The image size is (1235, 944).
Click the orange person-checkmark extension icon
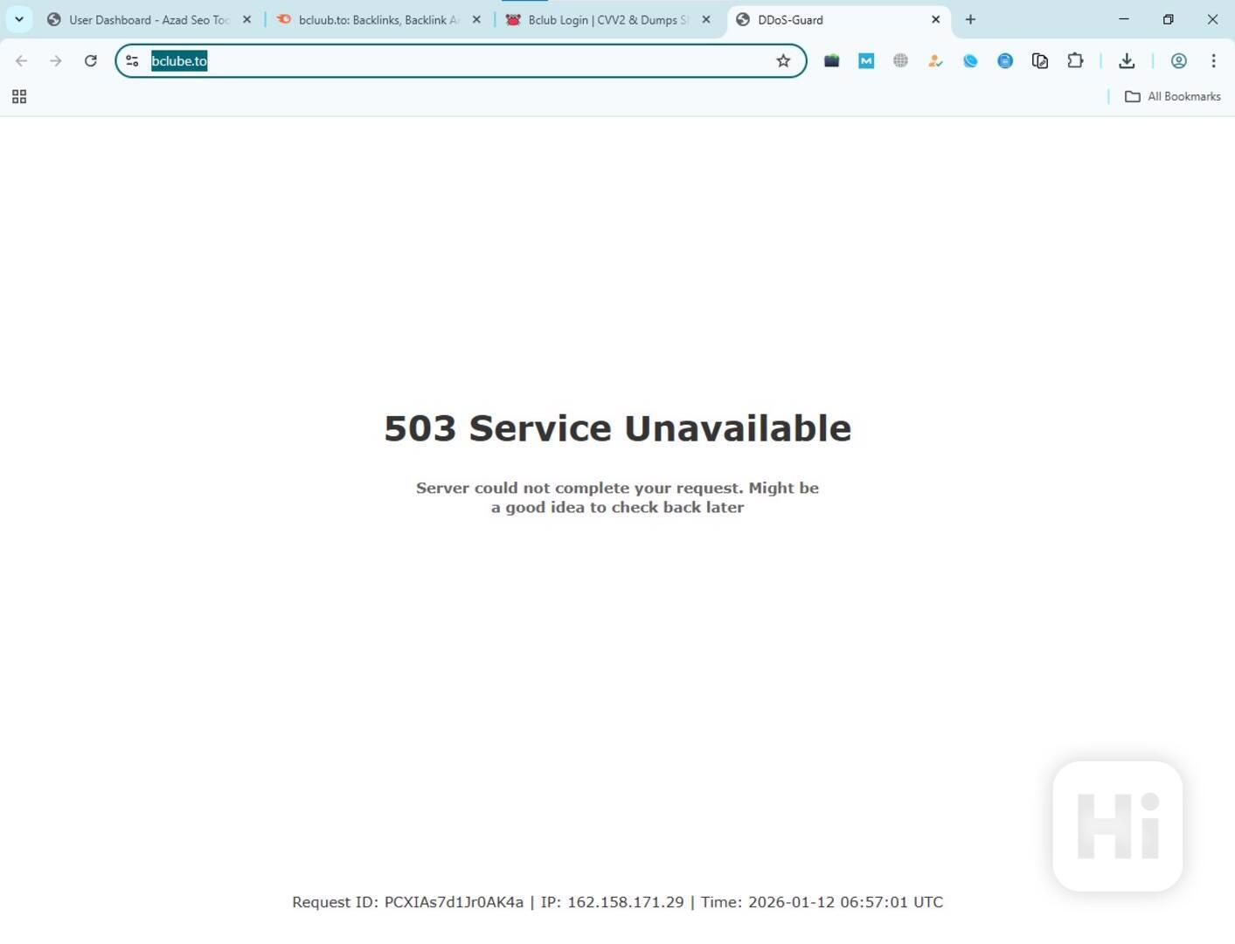(935, 60)
